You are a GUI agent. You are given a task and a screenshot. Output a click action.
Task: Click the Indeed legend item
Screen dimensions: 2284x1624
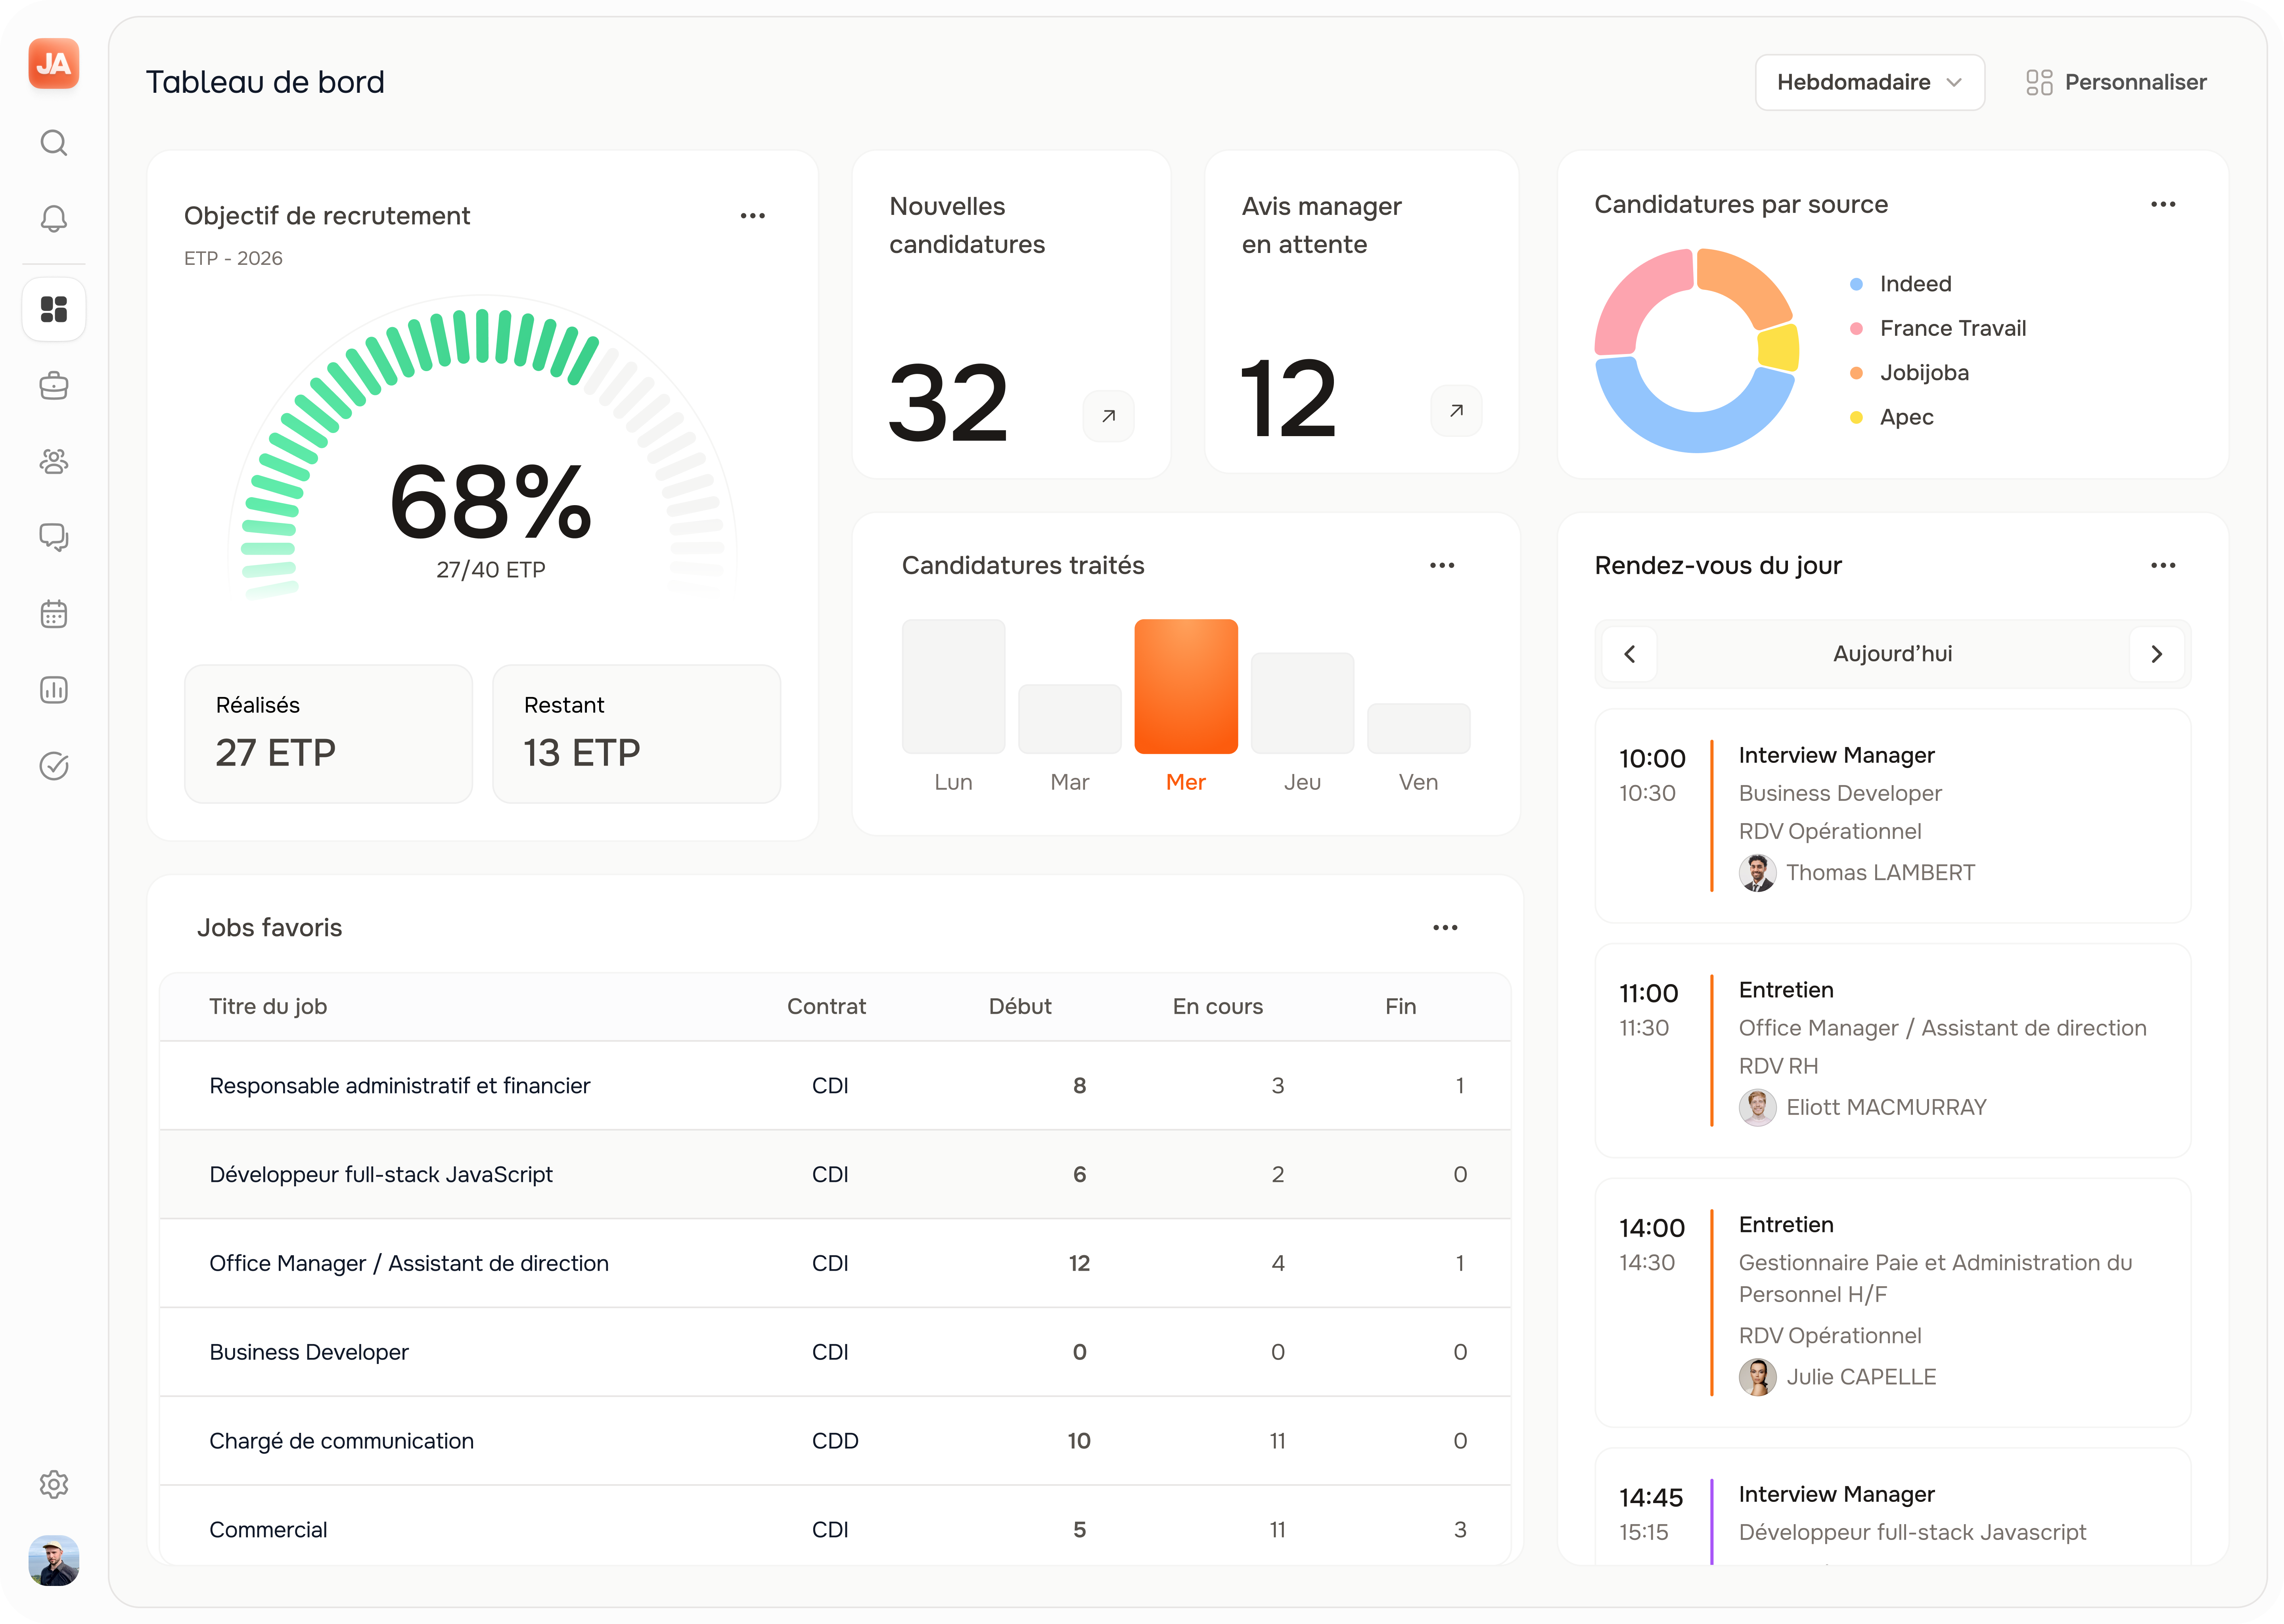[1900, 284]
